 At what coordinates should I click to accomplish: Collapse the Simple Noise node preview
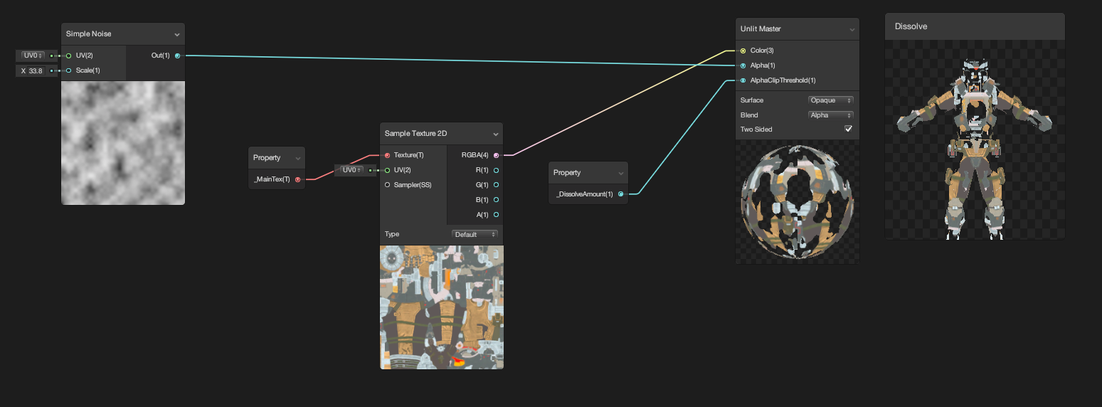click(x=177, y=34)
